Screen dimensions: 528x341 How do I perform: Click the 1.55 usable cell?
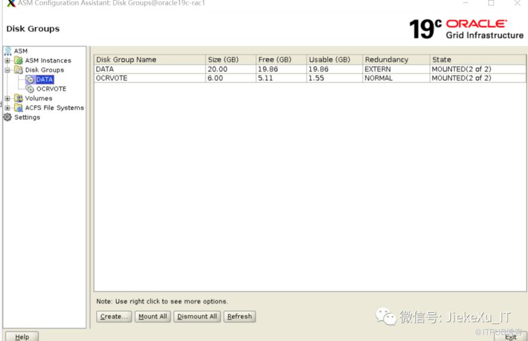coord(334,78)
